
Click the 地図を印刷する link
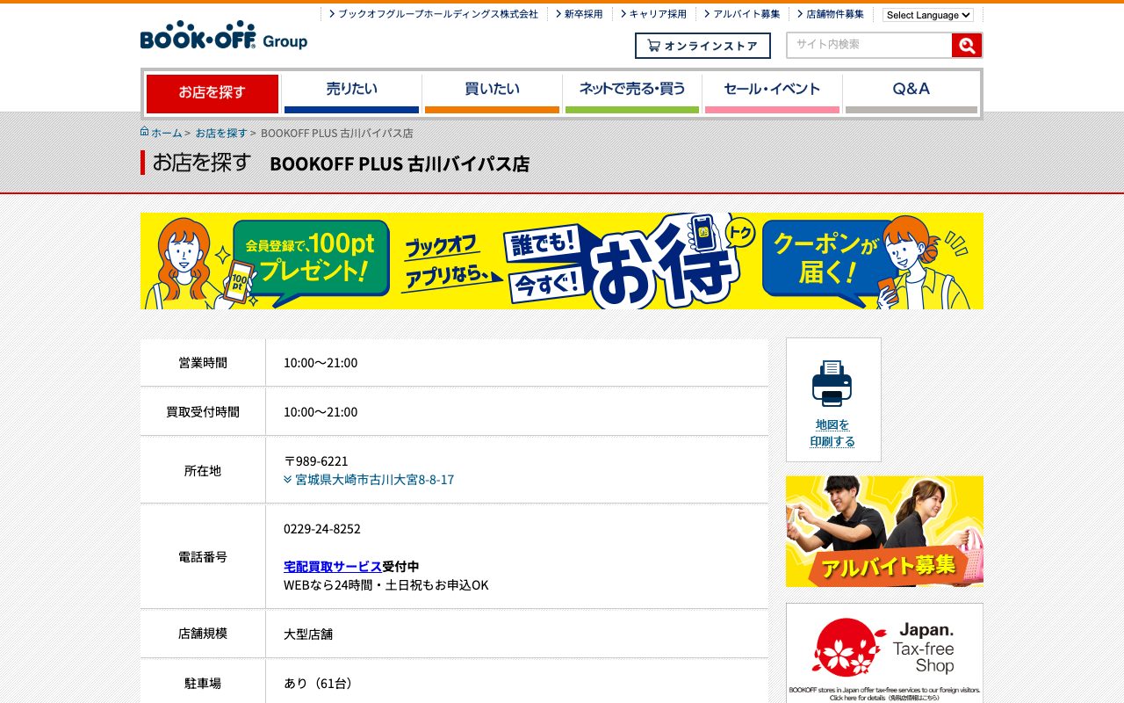pyautogui.click(x=832, y=433)
